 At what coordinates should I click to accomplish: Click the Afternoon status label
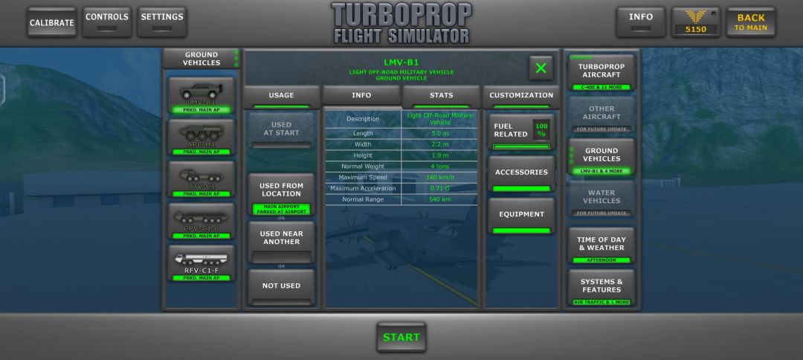click(x=602, y=260)
